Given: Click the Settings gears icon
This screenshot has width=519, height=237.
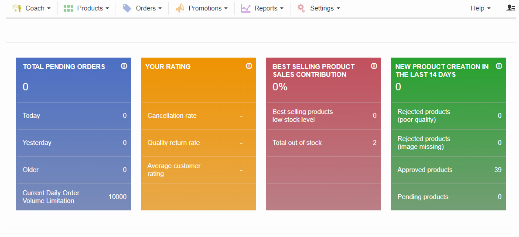Looking at the screenshot, I should tap(301, 8).
